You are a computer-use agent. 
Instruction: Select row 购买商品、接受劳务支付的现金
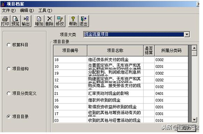point(121,87)
